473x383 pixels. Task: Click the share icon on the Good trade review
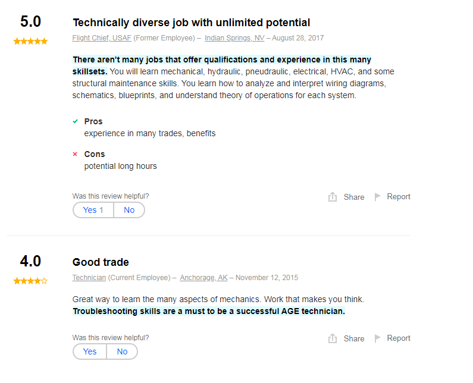pyautogui.click(x=333, y=338)
